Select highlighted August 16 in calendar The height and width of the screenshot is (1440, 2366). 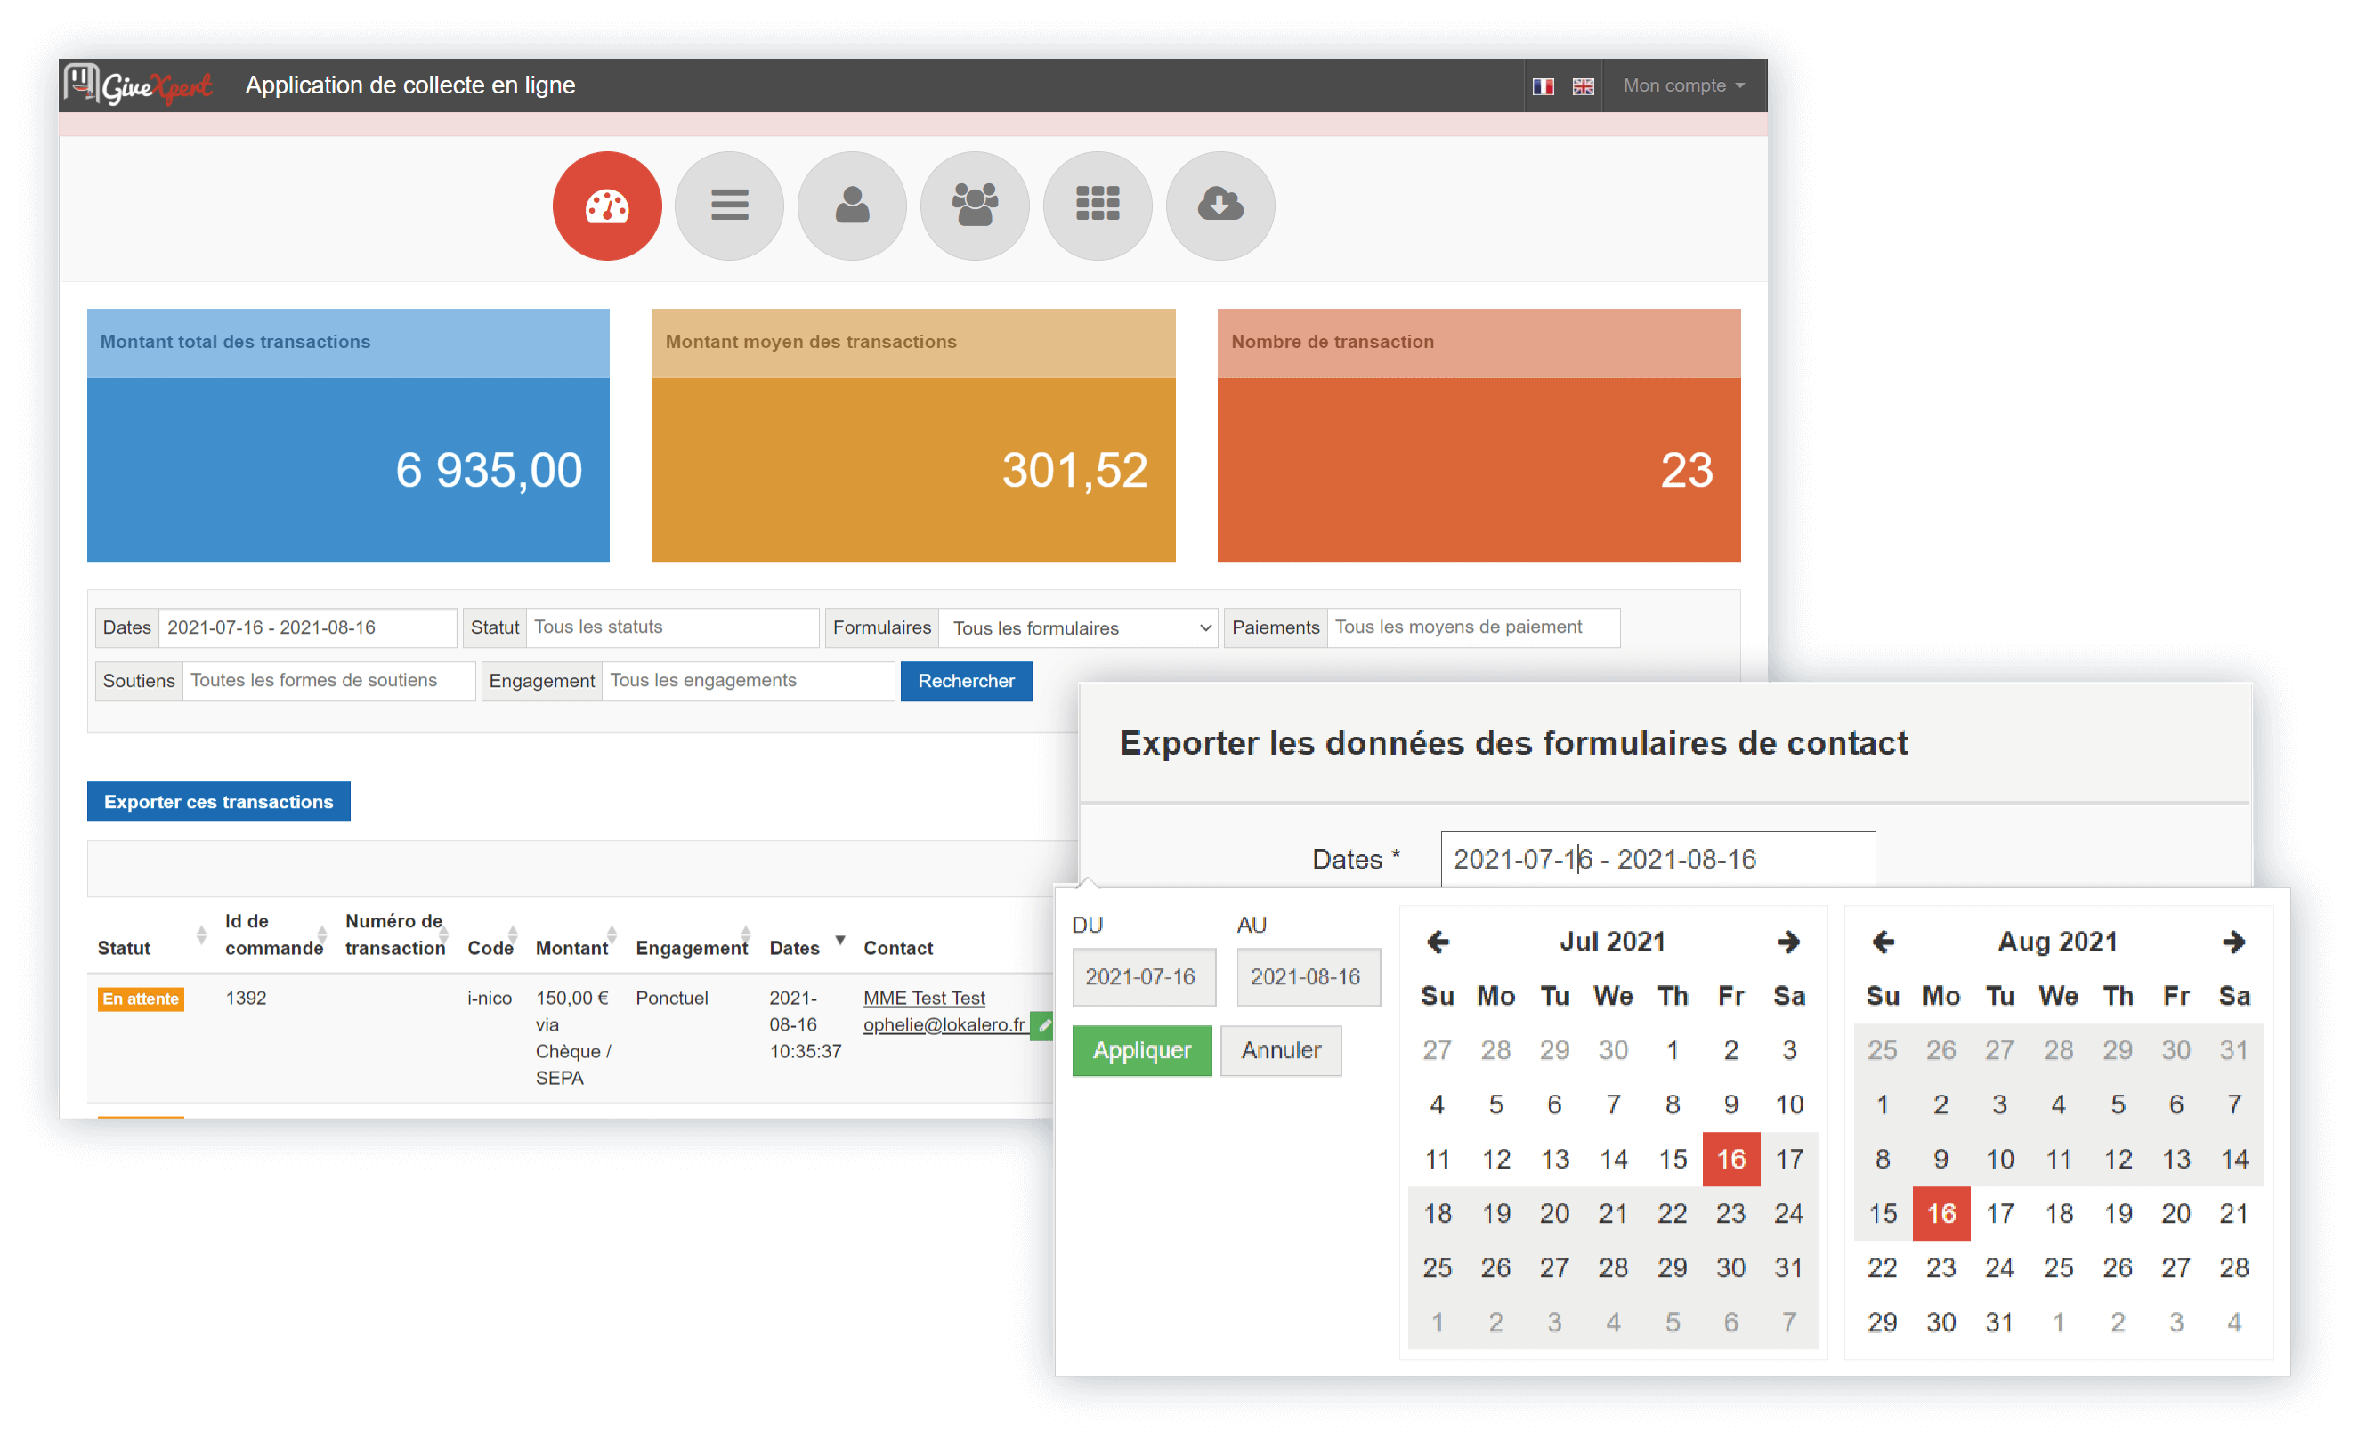[x=1941, y=1215]
